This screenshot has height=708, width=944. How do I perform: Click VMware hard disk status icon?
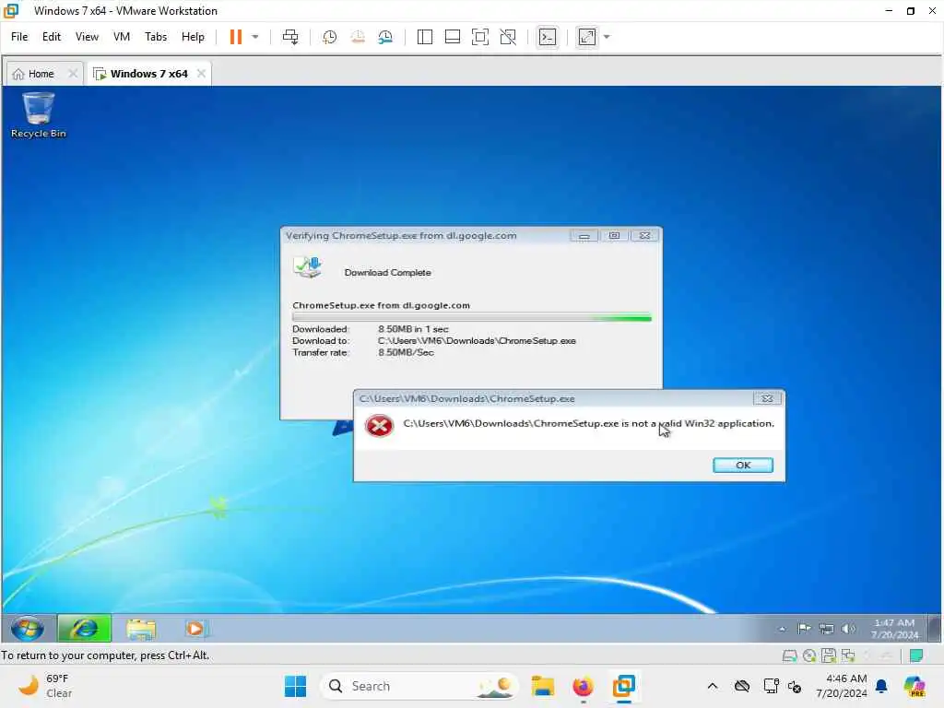coord(789,655)
